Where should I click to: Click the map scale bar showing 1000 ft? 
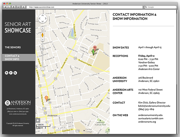point(43,126)
